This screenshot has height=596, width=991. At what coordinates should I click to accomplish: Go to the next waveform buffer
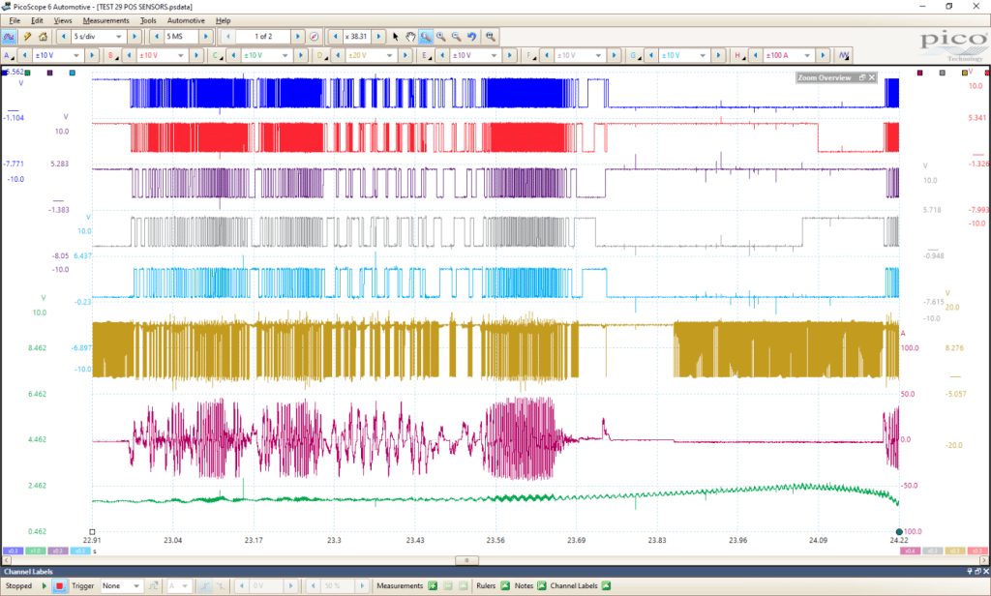(298, 37)
